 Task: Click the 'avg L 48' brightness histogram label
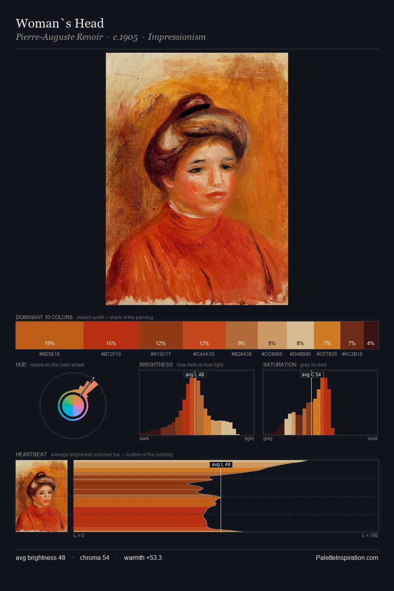(195, 375)
